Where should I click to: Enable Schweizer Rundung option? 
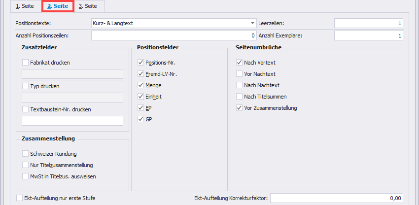[x=26, y=153]
